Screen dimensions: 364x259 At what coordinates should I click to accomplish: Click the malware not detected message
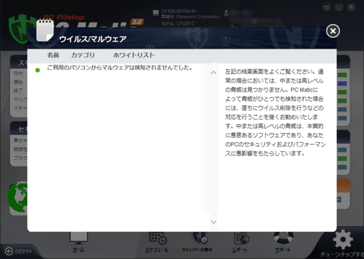(120, 68)
